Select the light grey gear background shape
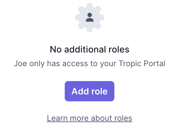 90,17
